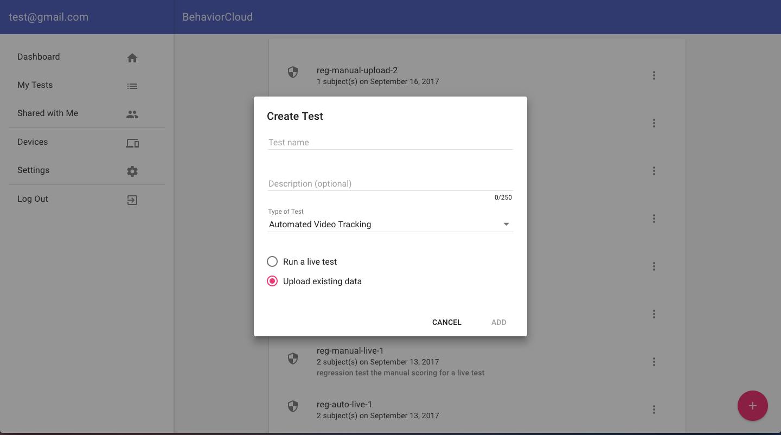
Task: Click the ADD button in dialog
Action: [498, 322]
